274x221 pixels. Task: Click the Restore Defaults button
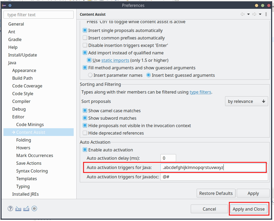pyautogui.click(x=216, y=193)
